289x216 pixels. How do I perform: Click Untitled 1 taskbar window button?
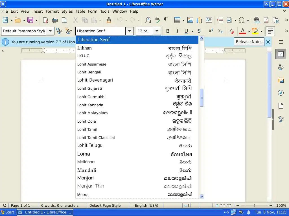tap(45, 212)
